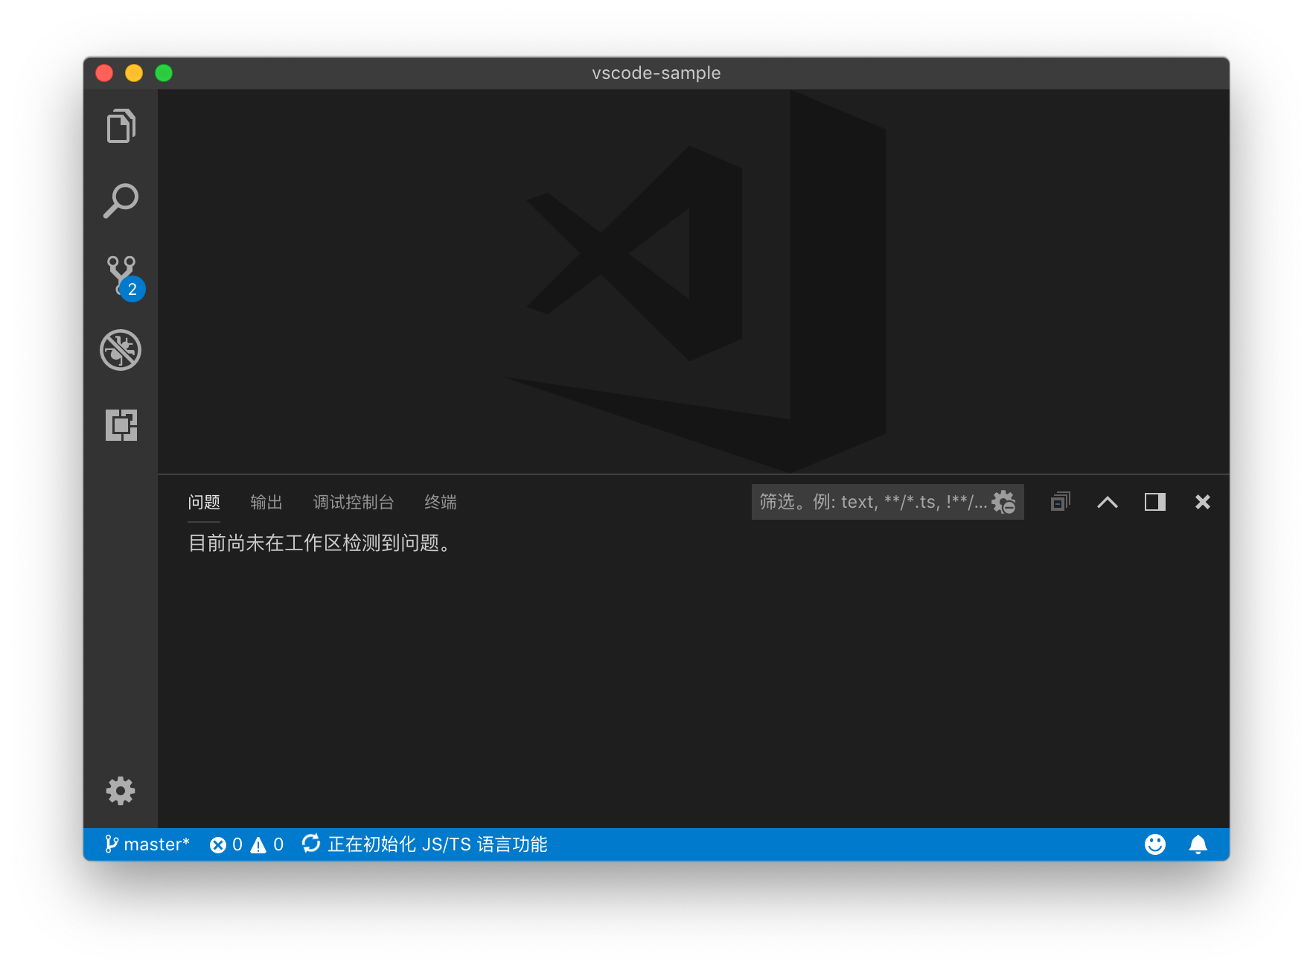This screenshot has height=971, width=1313.
Task: Click the smiley feedback icon in status bar
Action: point(1154,844)
